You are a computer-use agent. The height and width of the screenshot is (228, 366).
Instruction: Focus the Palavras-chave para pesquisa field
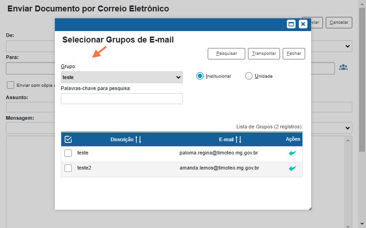pos(122,99)
